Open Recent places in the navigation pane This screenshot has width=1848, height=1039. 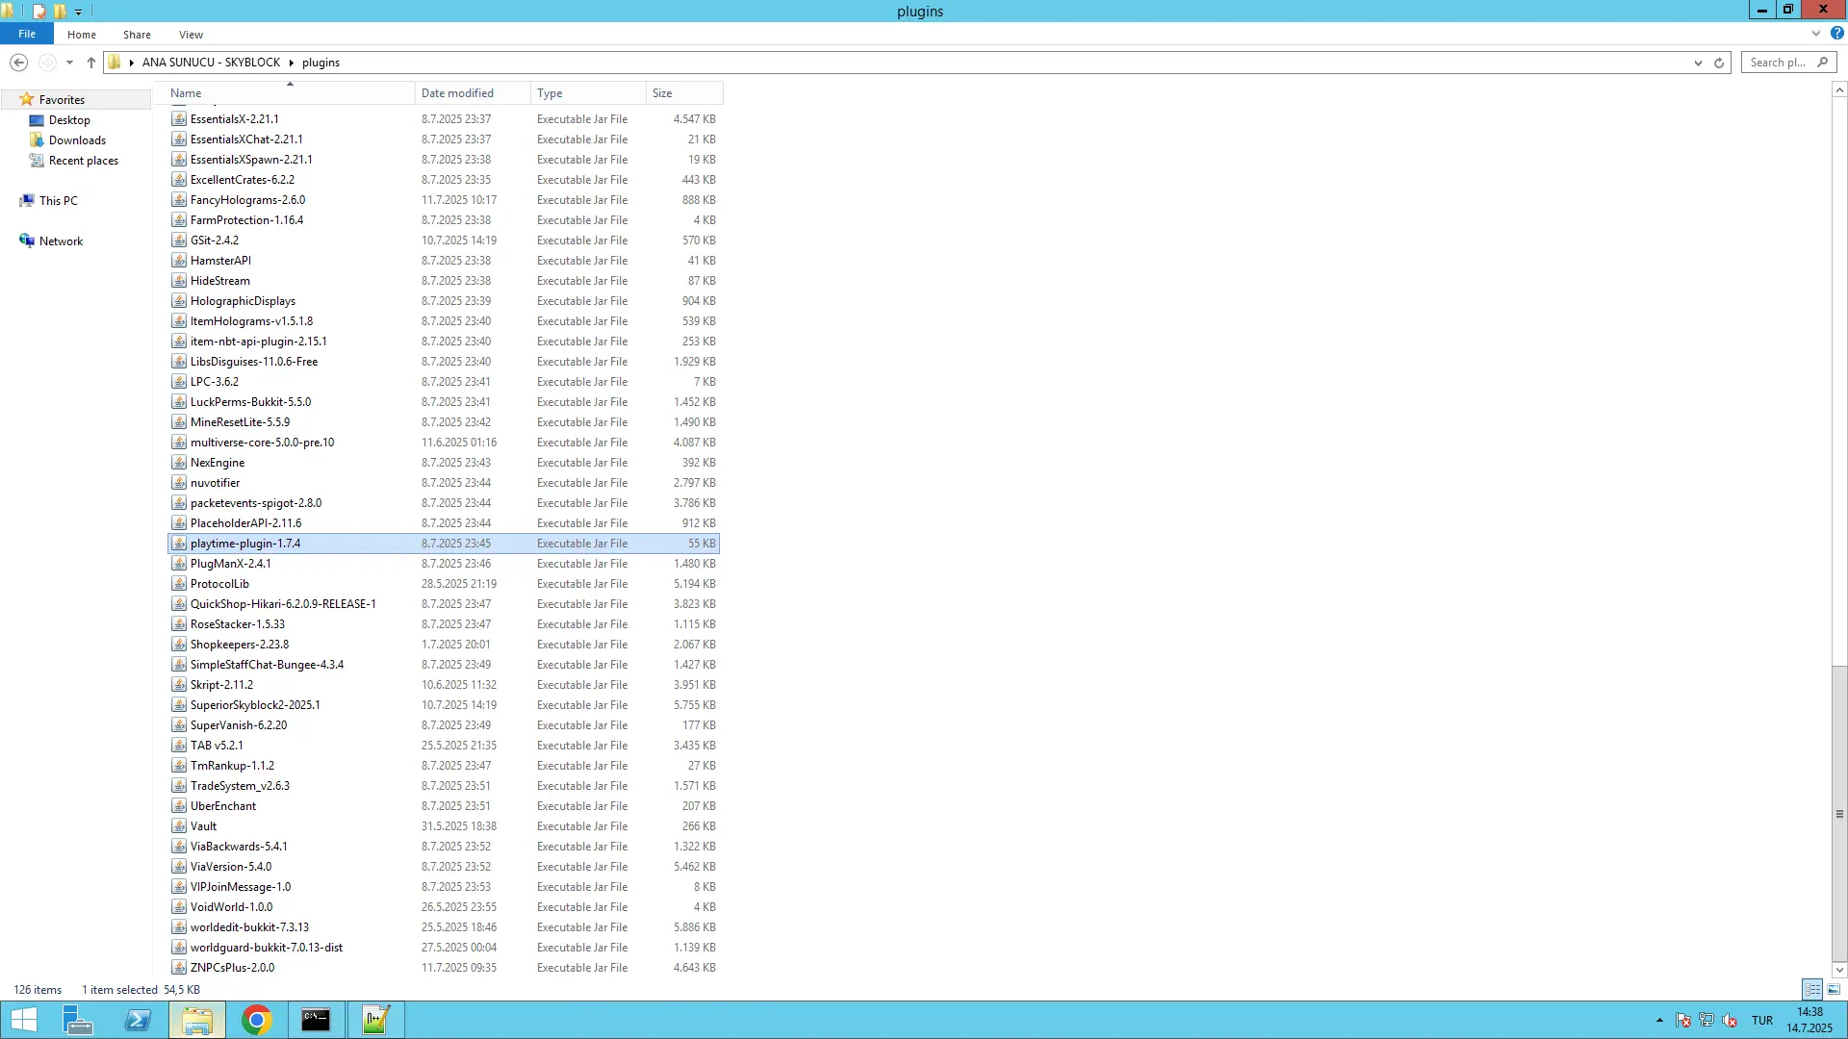(x=83, y=161)
